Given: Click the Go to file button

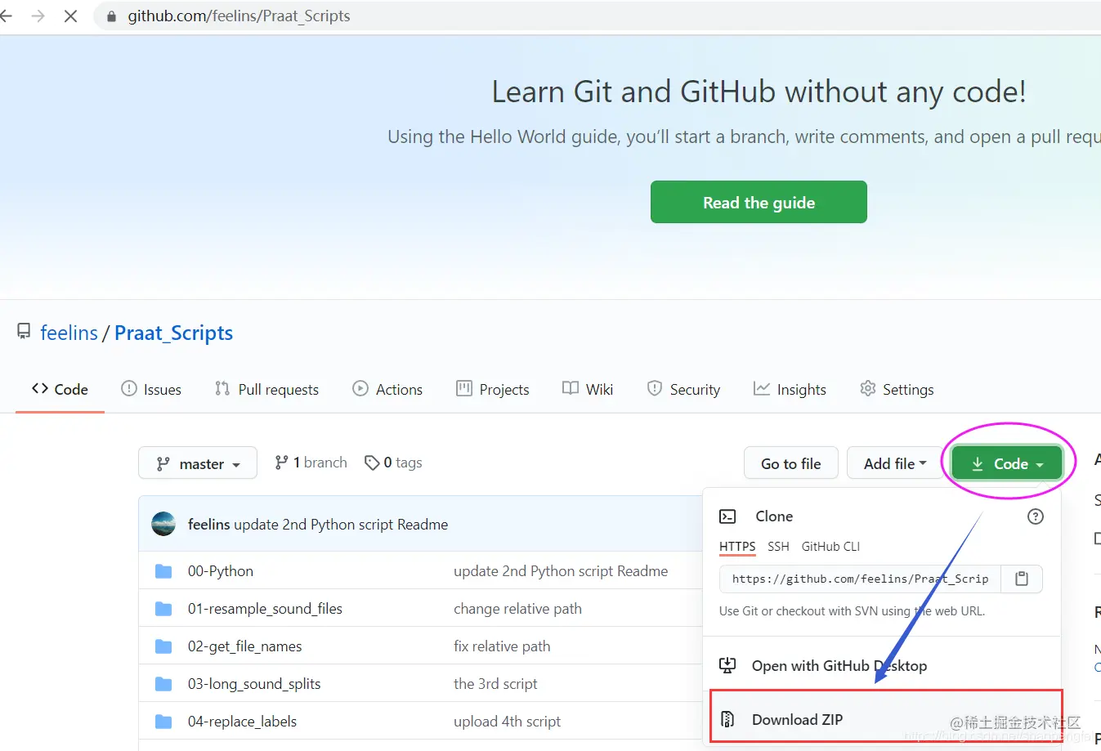Looking at the screenshot, I should pyautogui.click(x=791, y=463).
